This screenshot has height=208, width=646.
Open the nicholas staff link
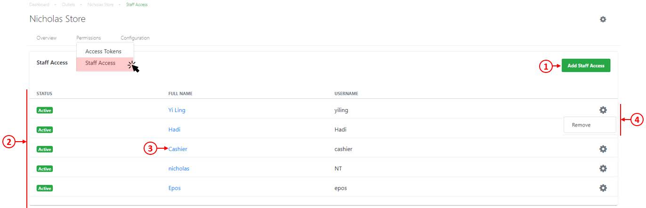coord(179,168)
